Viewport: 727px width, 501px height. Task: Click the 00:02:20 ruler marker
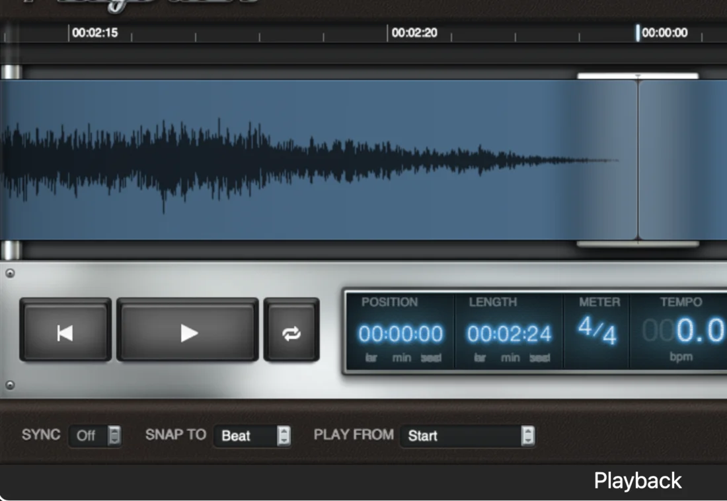coord(414,32)
